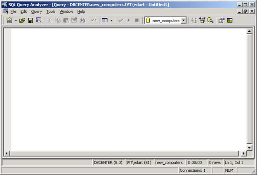The image size is (257, 175).
Task: Click the 0 rows status entry
Action: tap(215, 163)
